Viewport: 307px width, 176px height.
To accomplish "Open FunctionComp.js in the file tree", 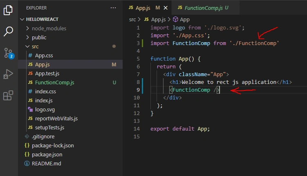I will point(55,83).
